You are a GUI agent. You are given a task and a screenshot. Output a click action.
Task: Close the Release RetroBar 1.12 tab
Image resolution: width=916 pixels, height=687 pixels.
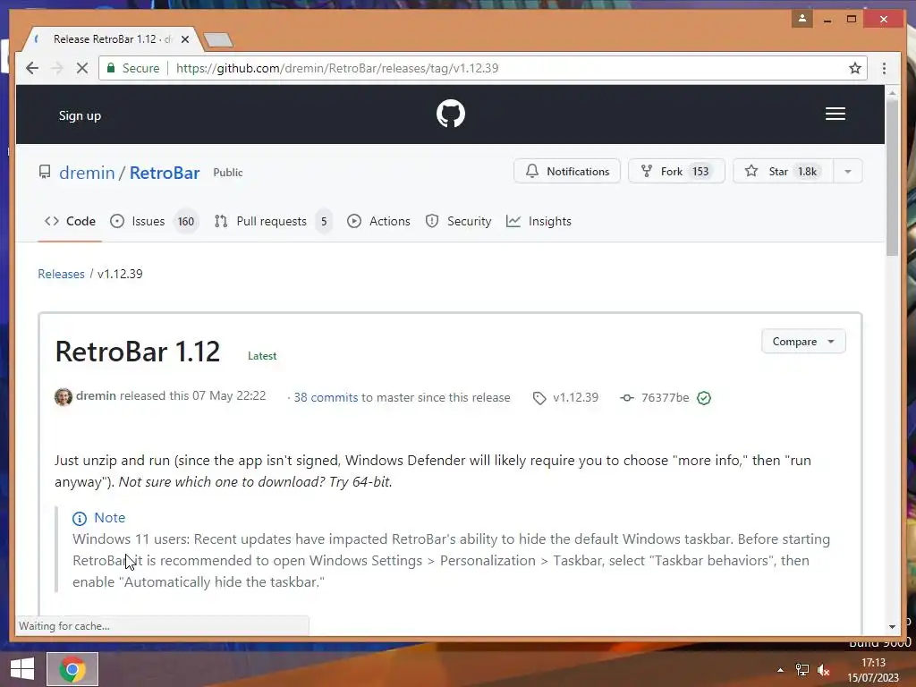185,39
